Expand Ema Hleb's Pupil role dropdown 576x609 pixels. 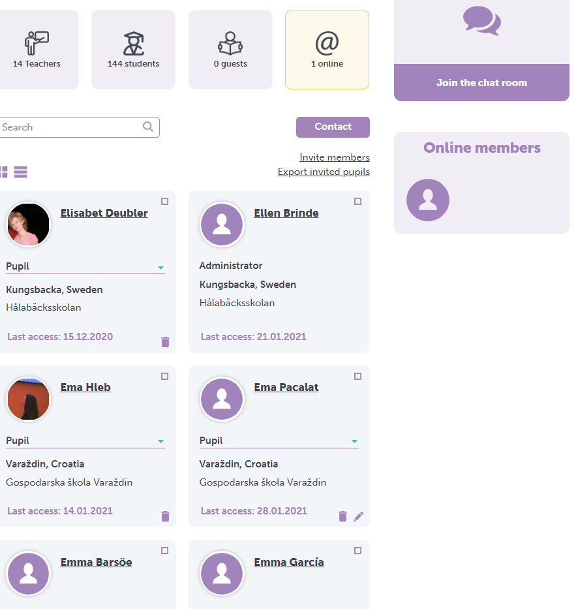[x=85, y=441]
